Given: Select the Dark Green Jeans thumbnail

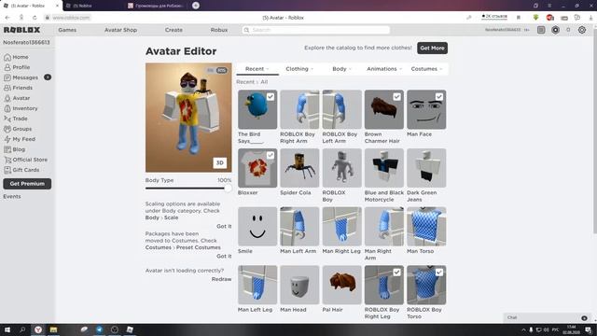Looking at the screenshot, I should pyautogui.click(x=426, y=168).
